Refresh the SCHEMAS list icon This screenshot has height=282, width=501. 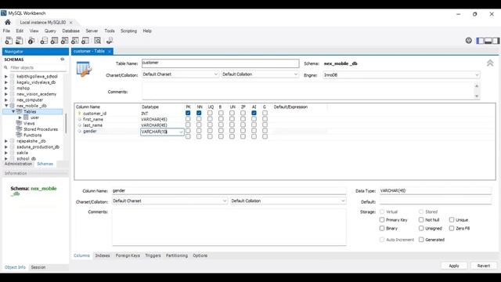click(x=63, y=60)
